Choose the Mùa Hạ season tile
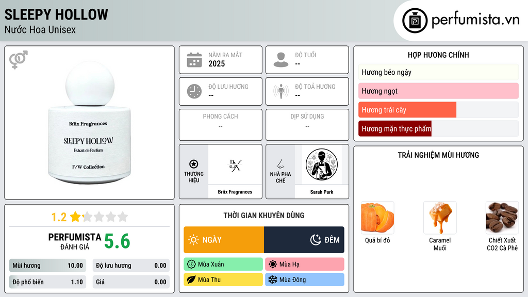Screen dimensions: 528x297 tap(305, 265)
